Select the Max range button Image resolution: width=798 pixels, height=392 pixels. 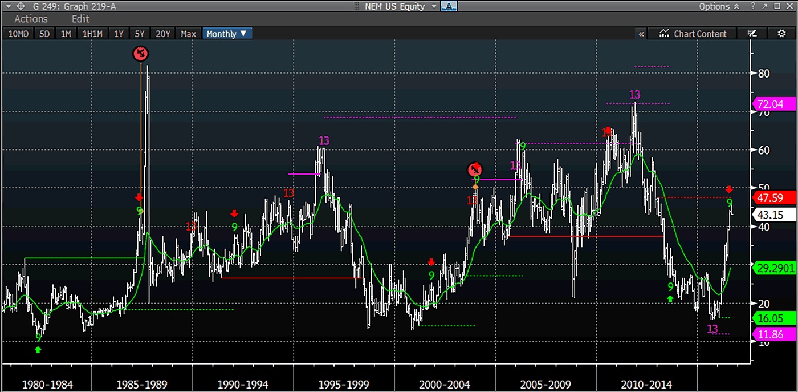188,34
